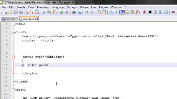Open the Replace toolbar icon
This screenshot has width=177, height=99.
pos(79,12)
